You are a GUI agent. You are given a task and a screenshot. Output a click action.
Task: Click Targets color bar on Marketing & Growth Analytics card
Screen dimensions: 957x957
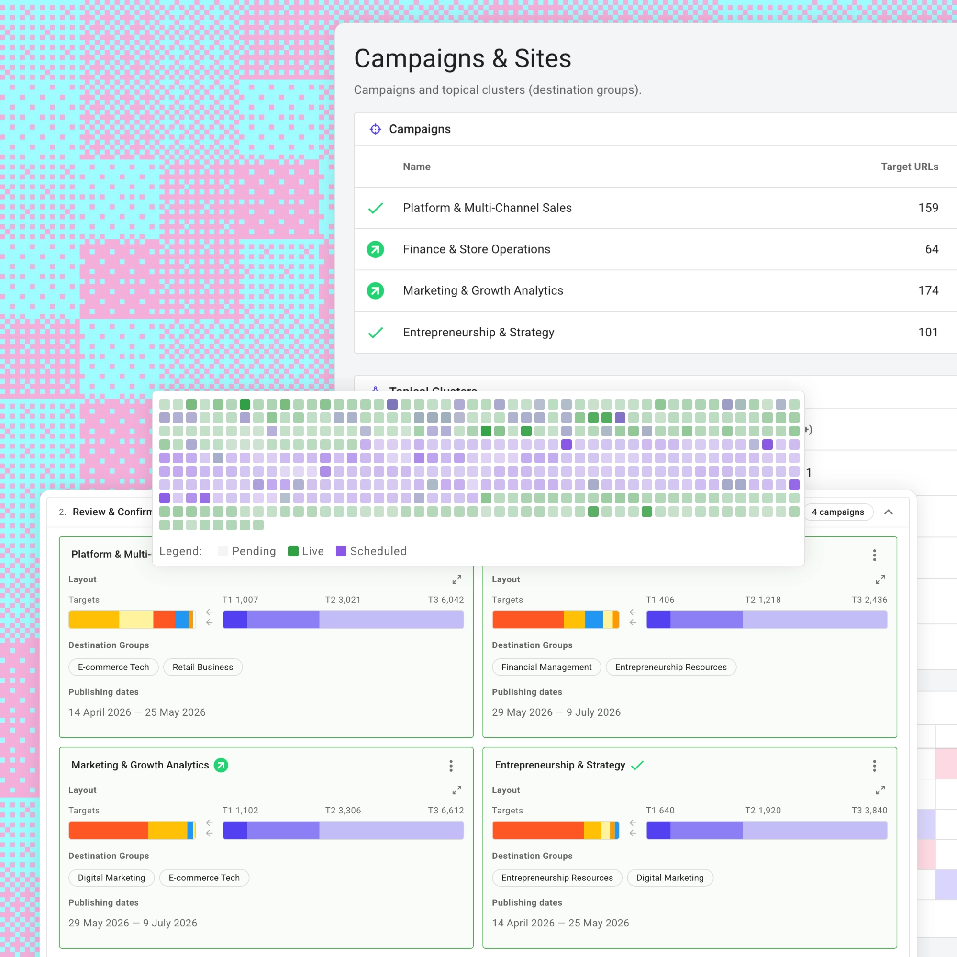pyautogui.click(x=132, y=830)
